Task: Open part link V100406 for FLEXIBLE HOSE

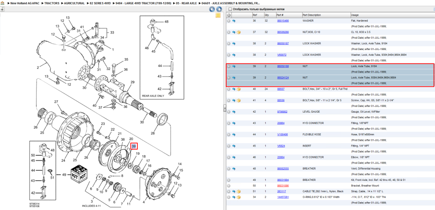Action: 282,134
